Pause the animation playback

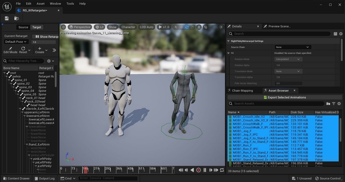click(x=205, y=170)
